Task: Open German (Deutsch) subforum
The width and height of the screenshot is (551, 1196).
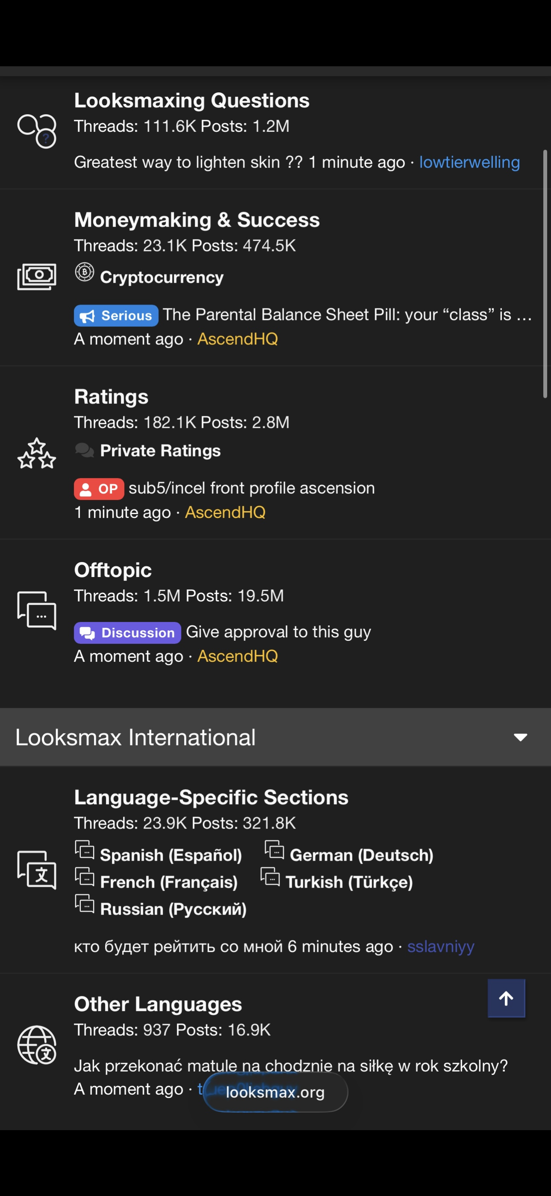Action: point(361,855)
